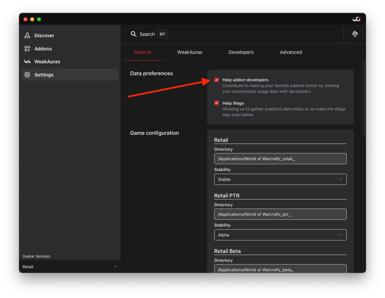The width and height of the screenshot is (385, 298).
Task: Uncheck Help addon developers checkbox
Action: (217, 80)
